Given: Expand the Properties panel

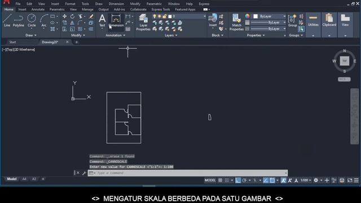Looking at the screenshot, I should [x=256, y=35].
